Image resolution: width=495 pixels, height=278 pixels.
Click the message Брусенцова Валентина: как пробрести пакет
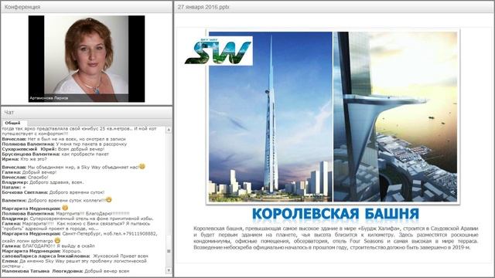[x=55, y=154]
